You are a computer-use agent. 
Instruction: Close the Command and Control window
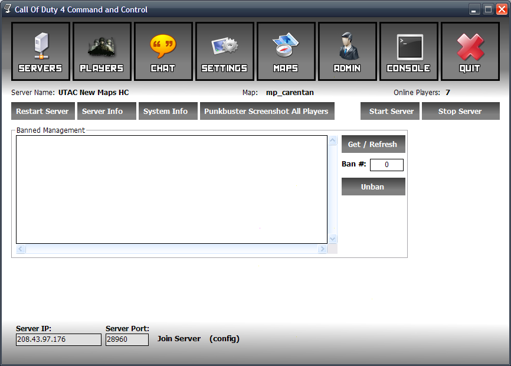pyautogui.click(x=502, y=9)
